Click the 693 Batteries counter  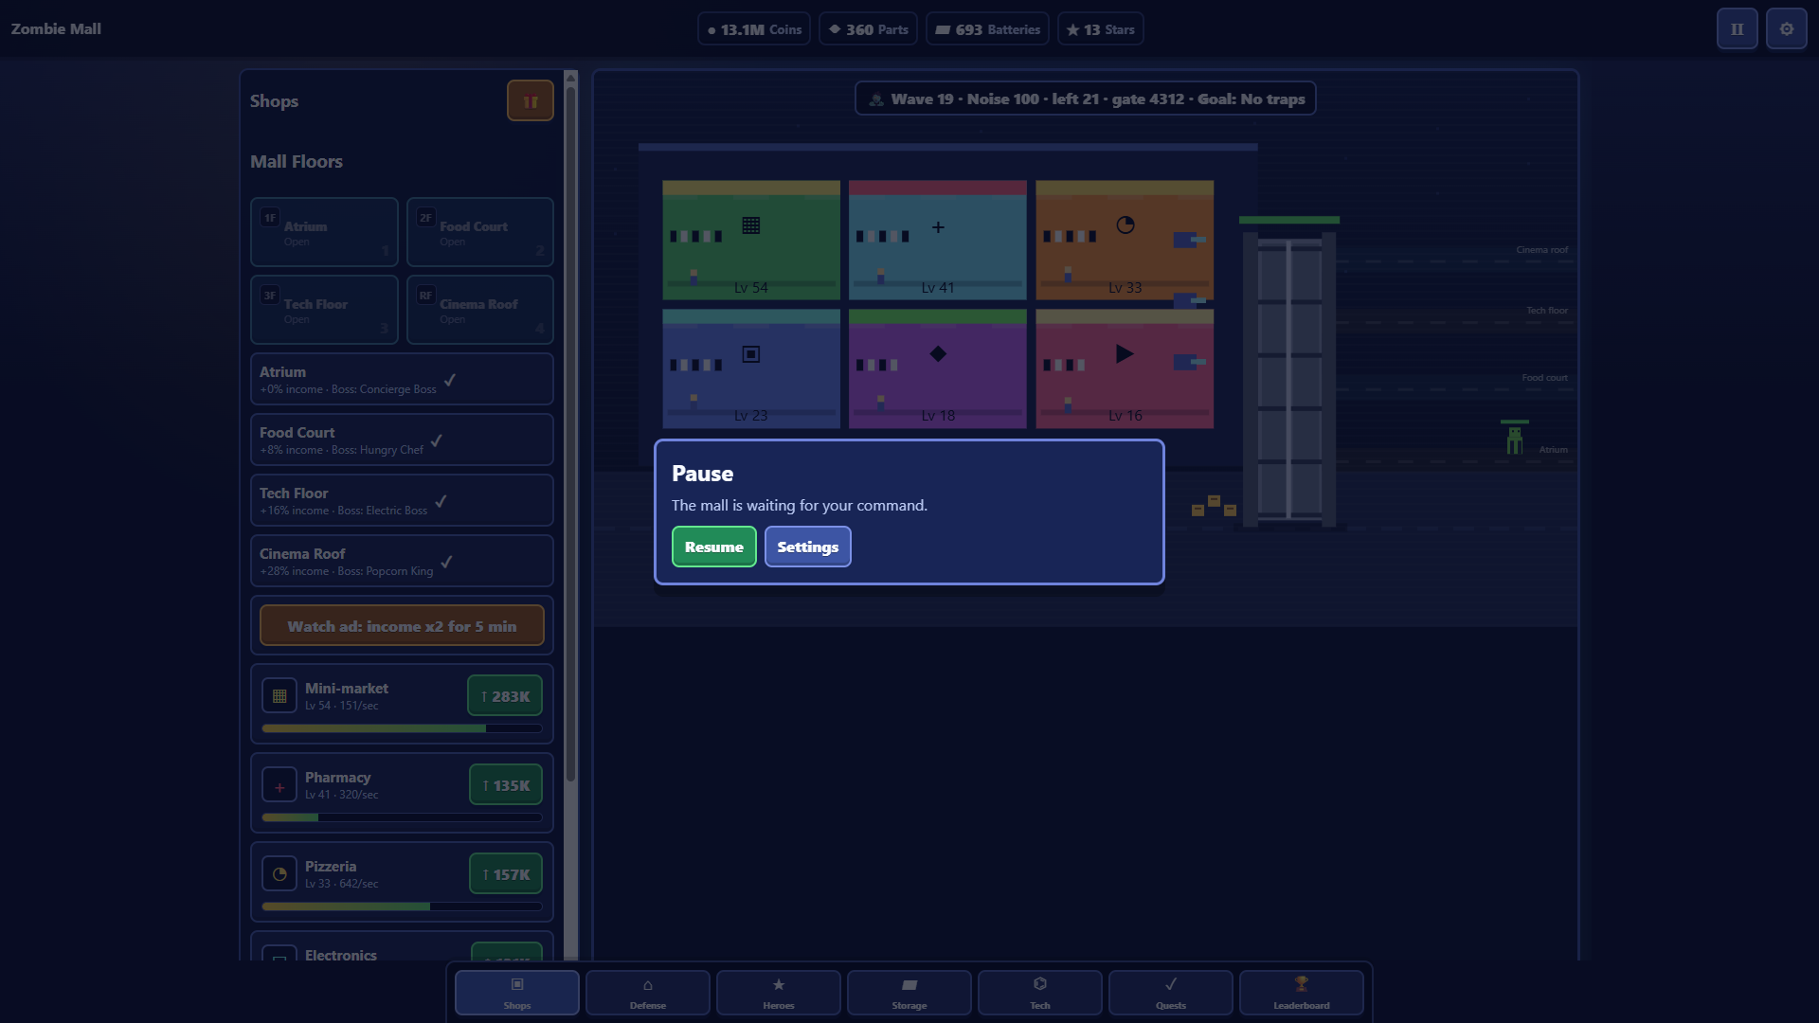tap(987, 29)
